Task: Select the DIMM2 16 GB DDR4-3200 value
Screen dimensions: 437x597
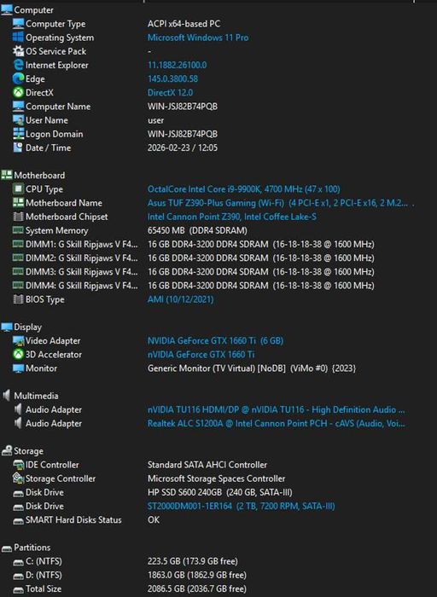Action: [x=260, y=258]
